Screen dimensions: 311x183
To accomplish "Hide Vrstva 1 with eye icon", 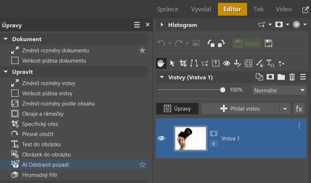I will [161, 138].
